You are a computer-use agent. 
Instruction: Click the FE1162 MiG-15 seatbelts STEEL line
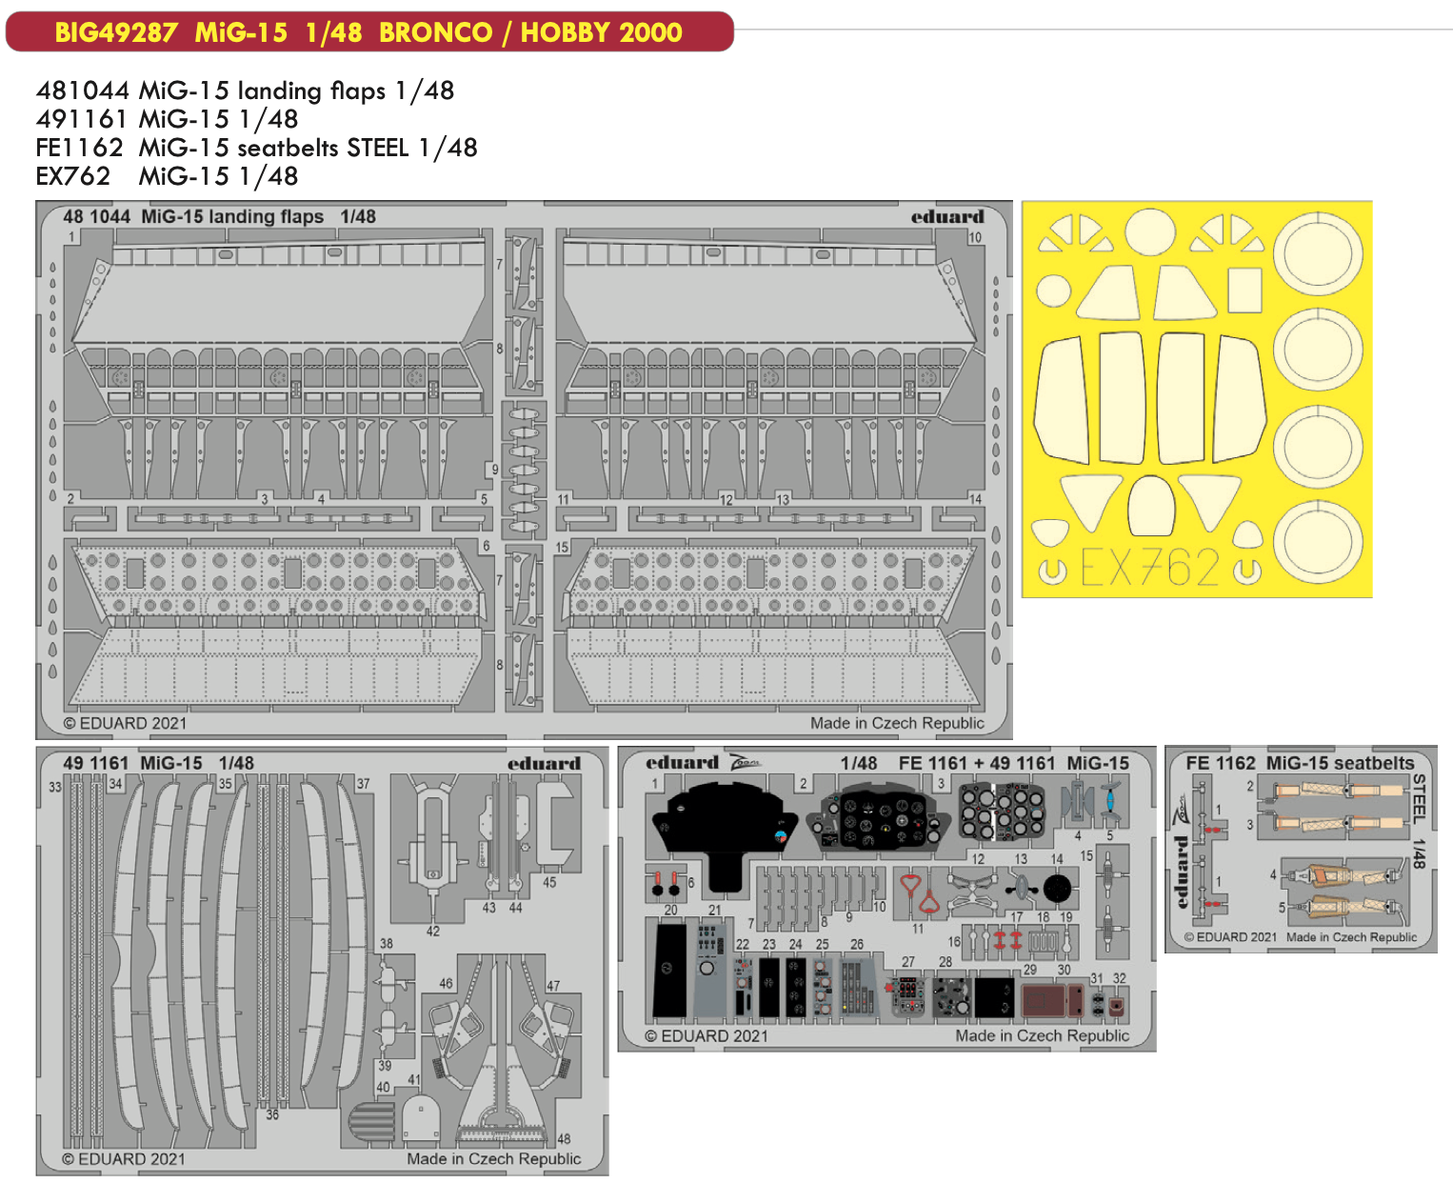(x=256, y=148)
